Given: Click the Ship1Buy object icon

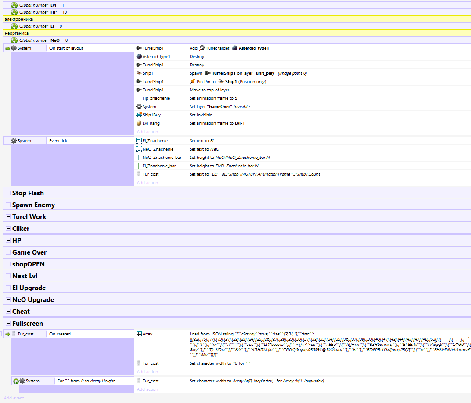Looking at the screenshot, I should (139, 115).
